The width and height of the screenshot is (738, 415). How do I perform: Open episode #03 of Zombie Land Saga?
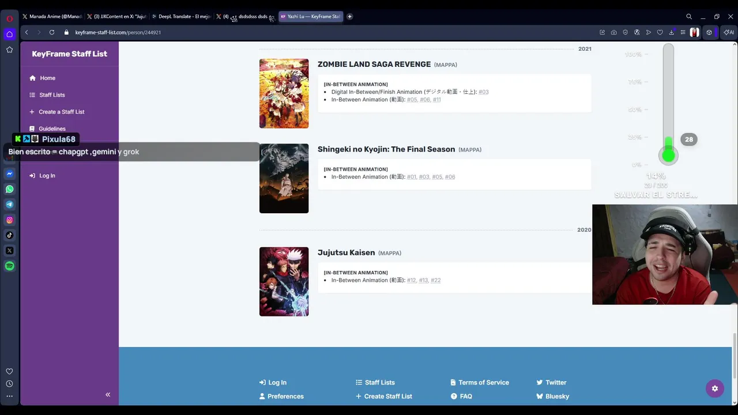(483, 92)
